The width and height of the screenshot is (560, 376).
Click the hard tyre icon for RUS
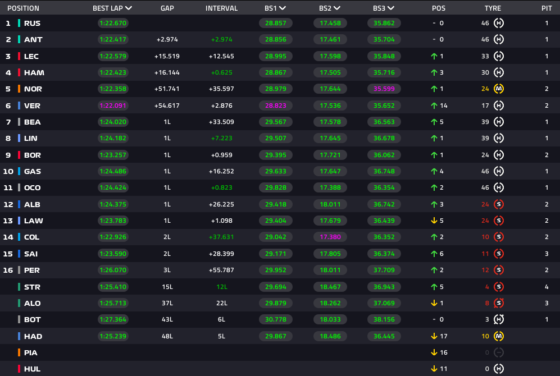click(x=498, y=24)
